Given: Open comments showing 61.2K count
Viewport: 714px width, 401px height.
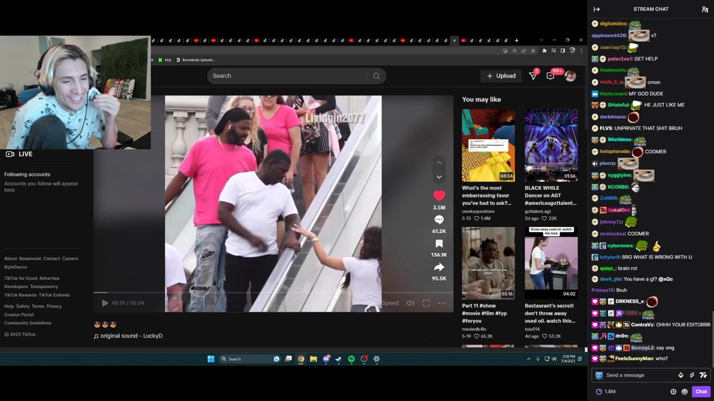Looking at the screenshot, I should point(439,219).
